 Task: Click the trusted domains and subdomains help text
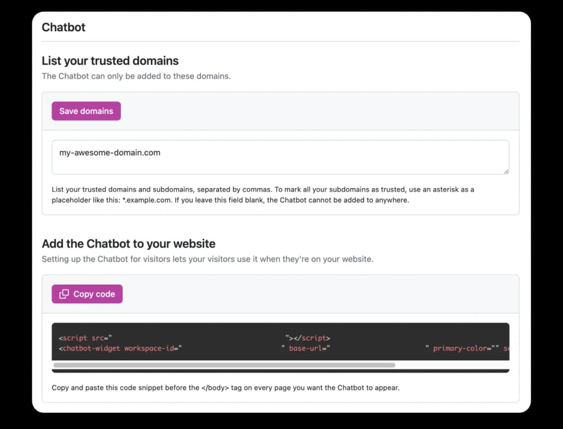pyautogui.click(x=263, y=194)
